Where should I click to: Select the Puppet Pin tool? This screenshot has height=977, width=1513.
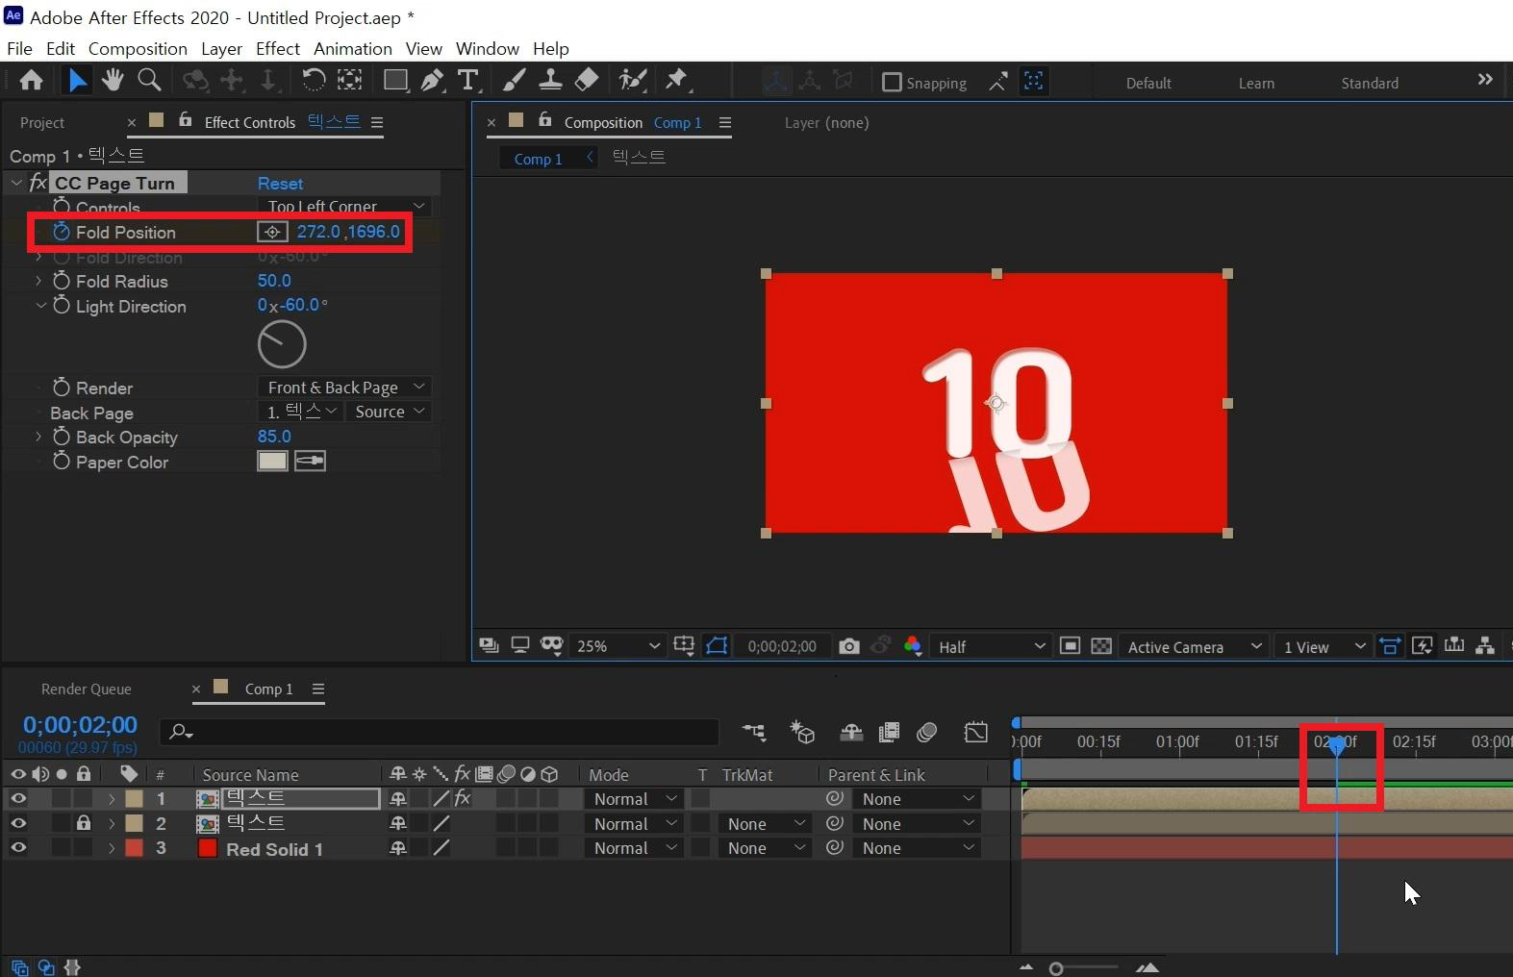coord(676,81)
